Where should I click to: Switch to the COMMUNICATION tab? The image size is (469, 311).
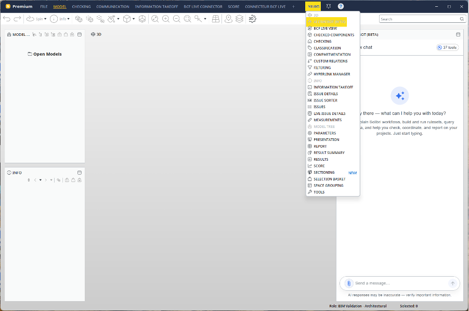click(x=113, y=7)
